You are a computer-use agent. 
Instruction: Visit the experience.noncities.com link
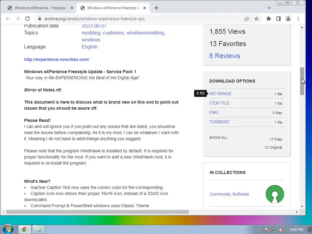[x=57, y=59]
